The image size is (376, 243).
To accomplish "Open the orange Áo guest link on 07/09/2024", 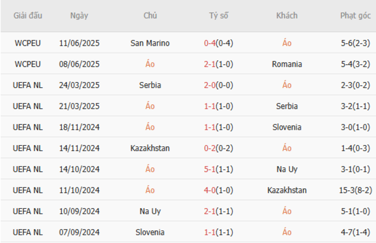I will pyautogui.click(x=287, y=233).
